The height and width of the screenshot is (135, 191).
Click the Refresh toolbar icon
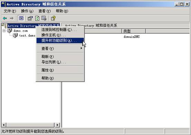coord(37,18)
